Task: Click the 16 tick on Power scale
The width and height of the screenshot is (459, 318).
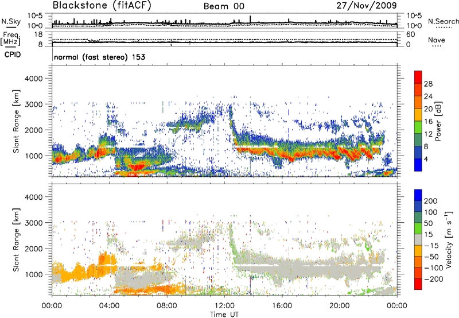Action: [x=428, y=122]
